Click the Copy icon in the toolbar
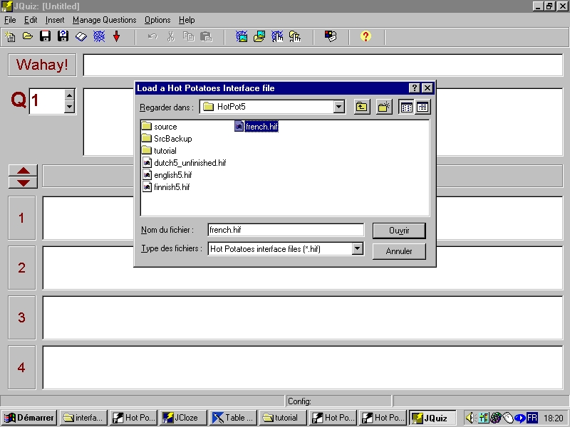The width and height of the screenshot is (570, 427). pos(188,36)
